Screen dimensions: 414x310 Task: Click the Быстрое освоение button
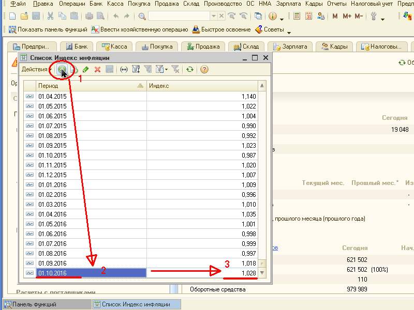pos(221,29)
